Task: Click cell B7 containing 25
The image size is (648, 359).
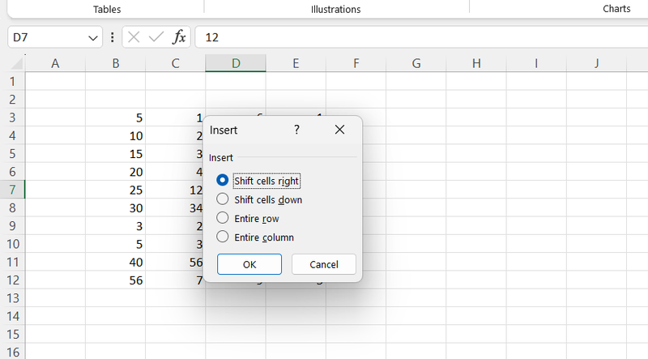Action: (x=115, y=190)
